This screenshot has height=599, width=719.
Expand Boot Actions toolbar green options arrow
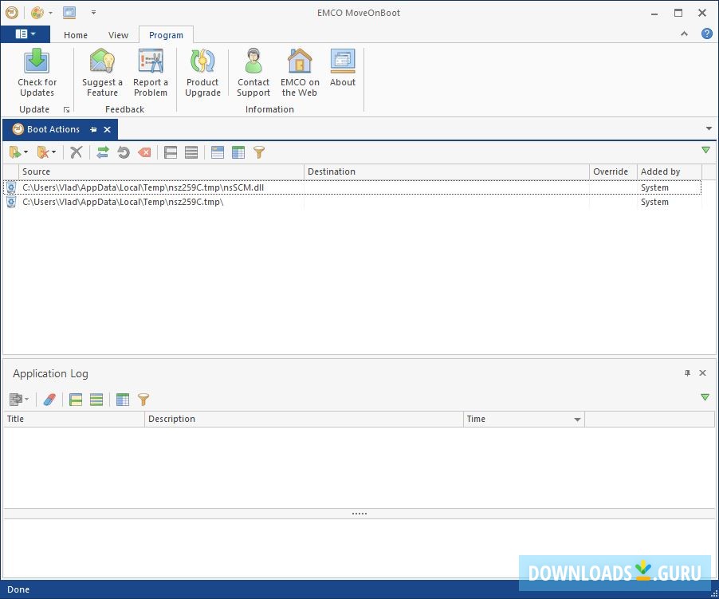click(x=705, y=150)
